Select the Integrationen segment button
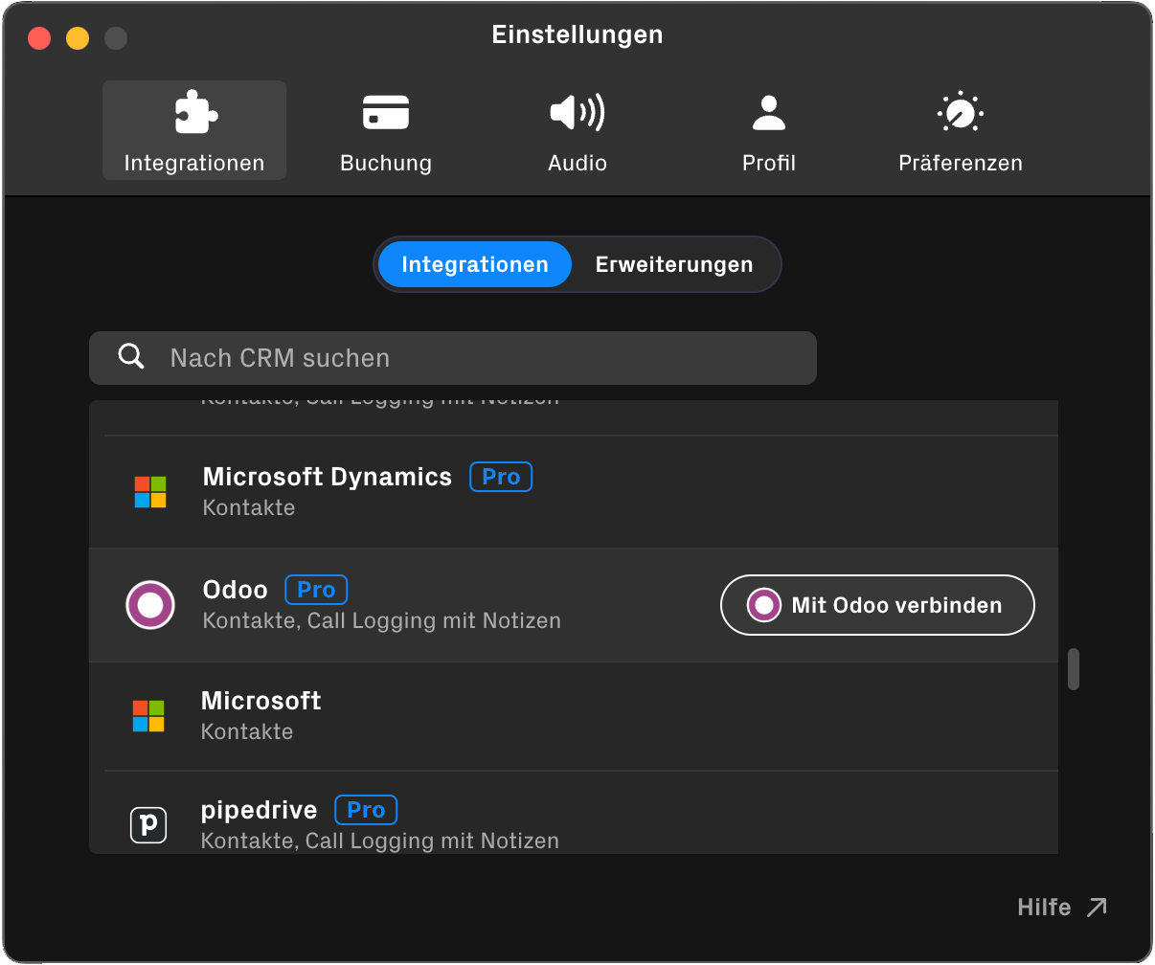1155x965 pixels. pyautogui.click(x=475, y=264)
